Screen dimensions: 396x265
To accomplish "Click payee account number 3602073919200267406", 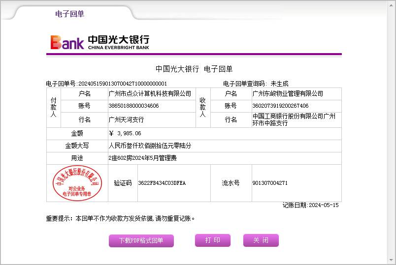I will [280, 106].
